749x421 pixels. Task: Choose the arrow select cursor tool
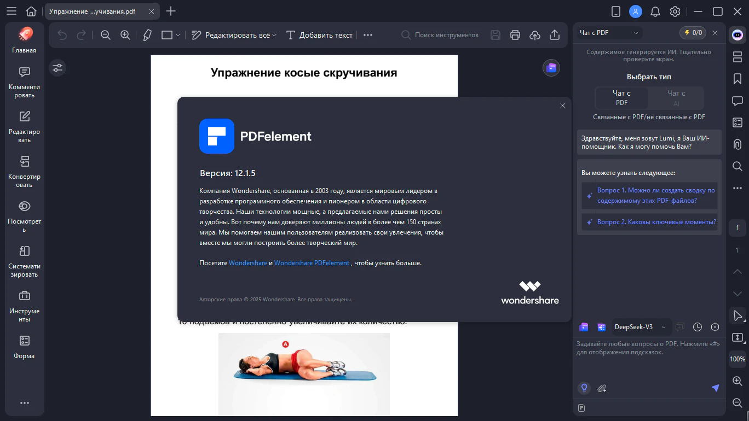click(738, 315)
